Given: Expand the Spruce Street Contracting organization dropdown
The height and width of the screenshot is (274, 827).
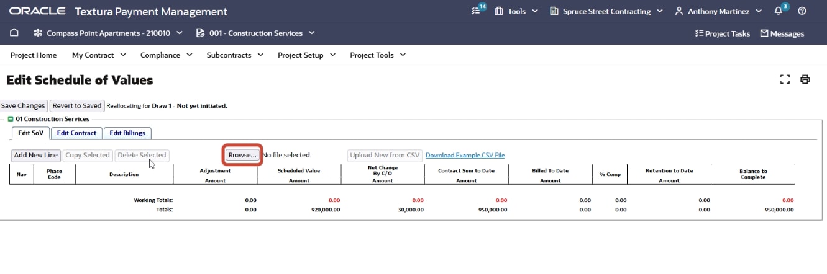Looking at the screenshot, I should [606, 11].
